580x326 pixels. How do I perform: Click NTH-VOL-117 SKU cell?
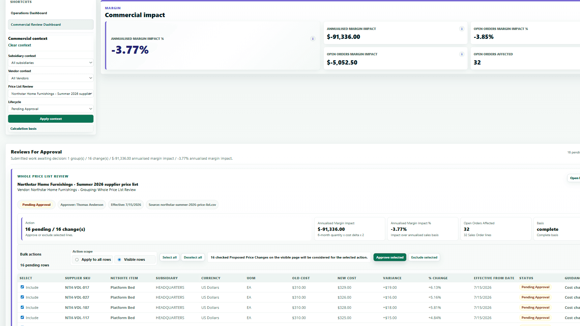click(77, 318)
